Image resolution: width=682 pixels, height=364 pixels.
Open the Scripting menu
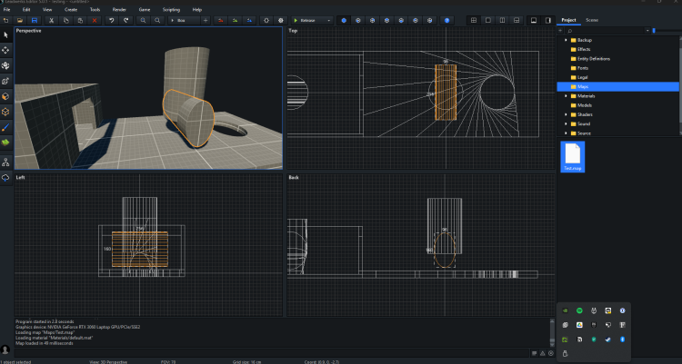coord(171,9)
